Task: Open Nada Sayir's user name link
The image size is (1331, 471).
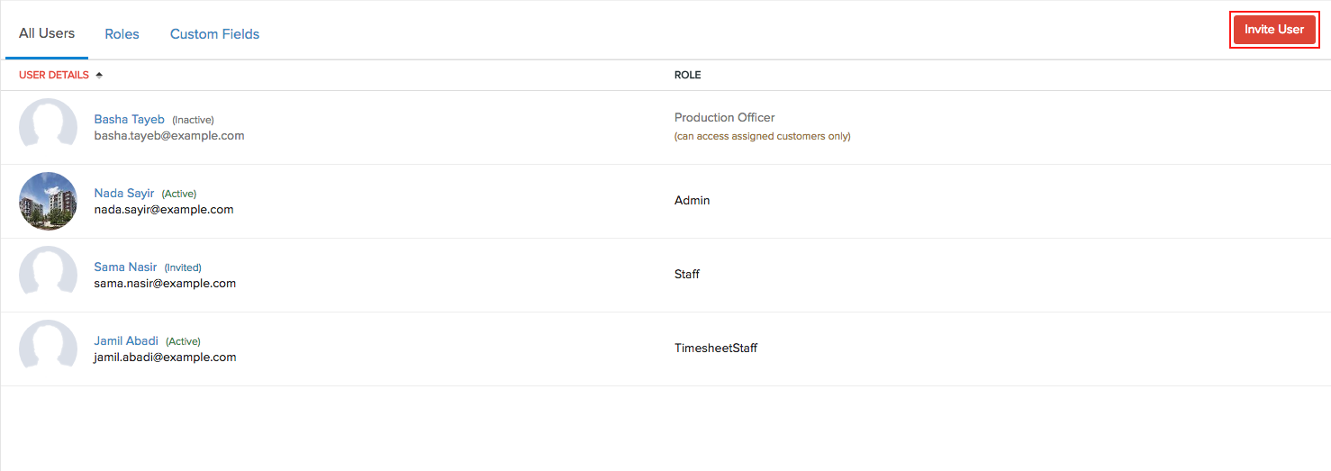Action: click(124, 193)
